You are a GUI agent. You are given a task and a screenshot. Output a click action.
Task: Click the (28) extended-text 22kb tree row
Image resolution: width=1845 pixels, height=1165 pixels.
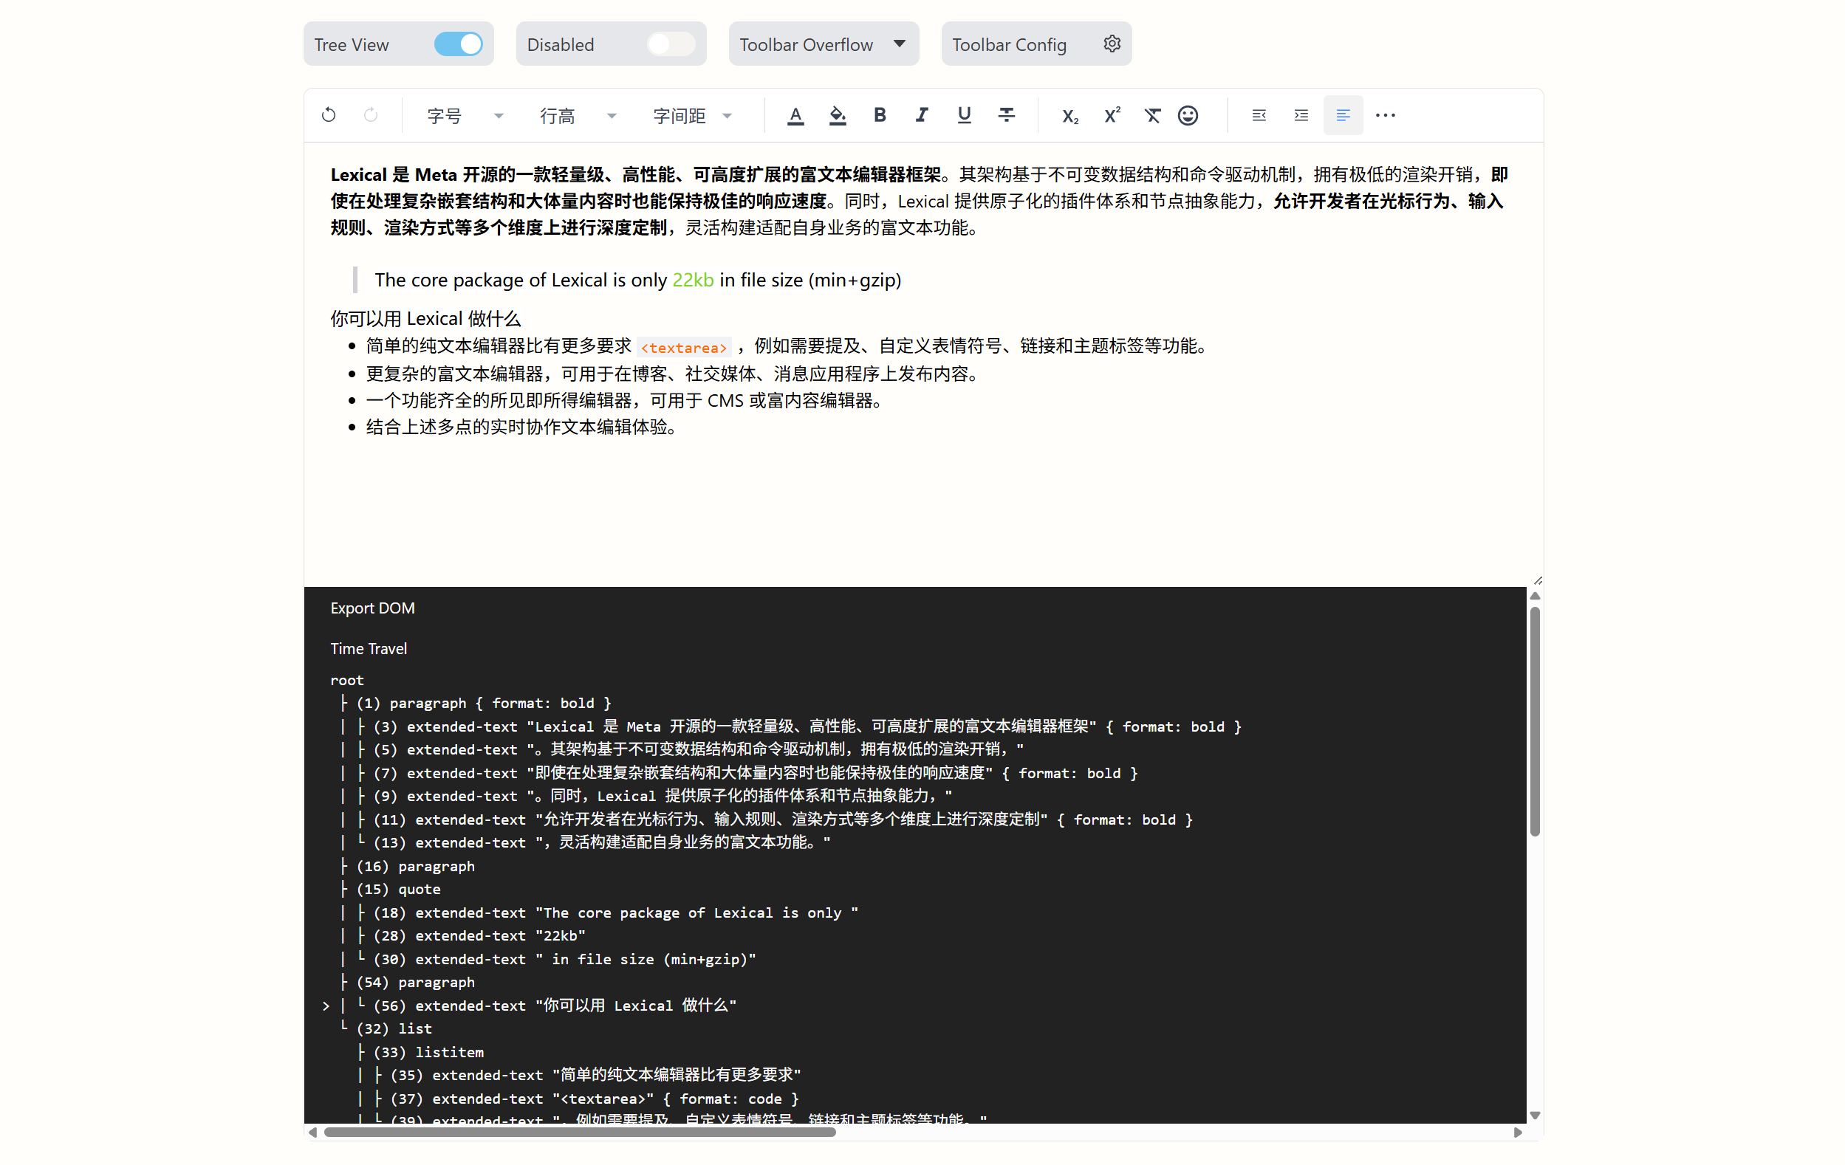(x=479, y=935)
